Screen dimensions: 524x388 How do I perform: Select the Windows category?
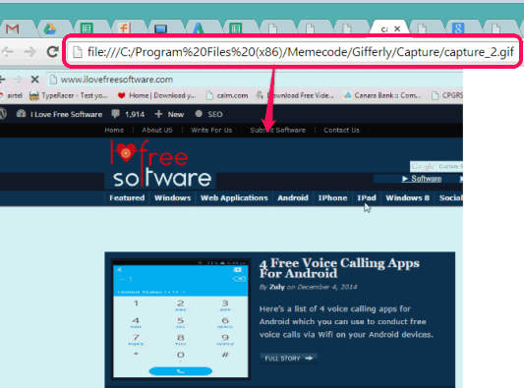172,198
